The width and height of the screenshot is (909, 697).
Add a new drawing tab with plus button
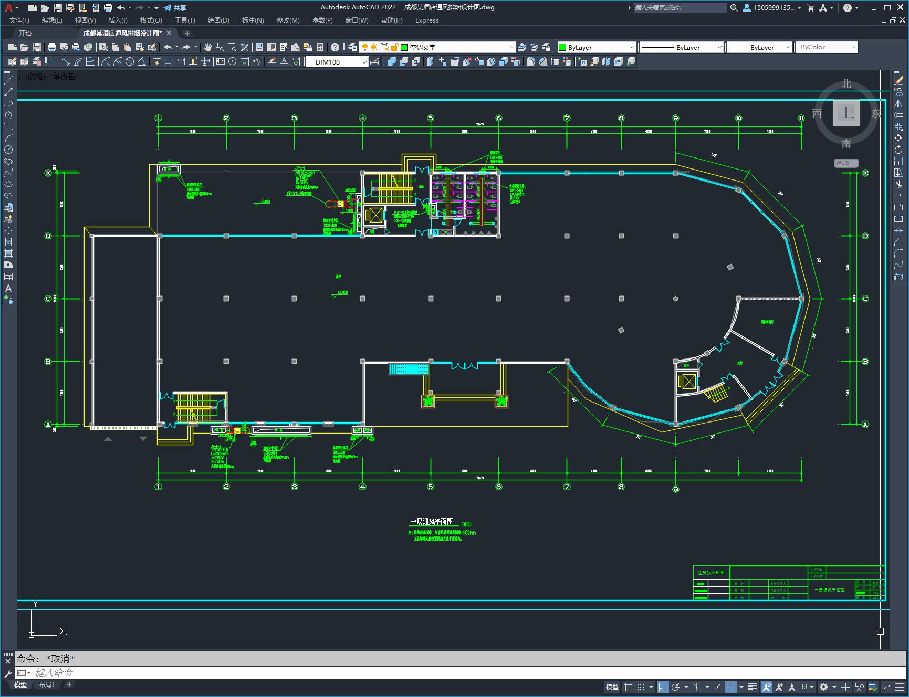(187, 34)
